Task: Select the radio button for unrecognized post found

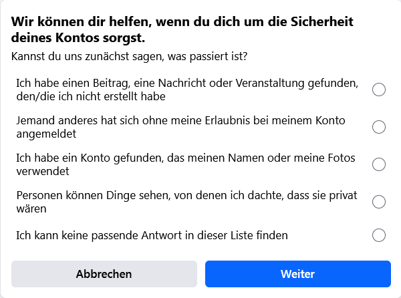Action: pyautogui.click(x=379, y=90)
